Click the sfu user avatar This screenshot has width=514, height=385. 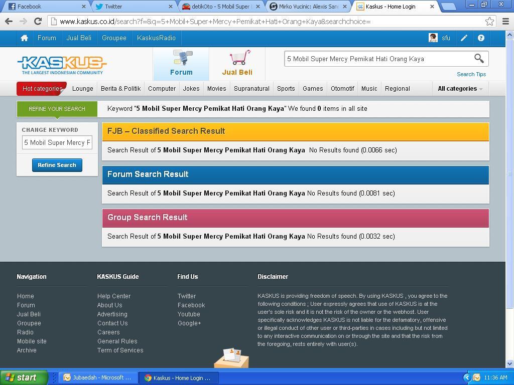(x=433, y=38)
